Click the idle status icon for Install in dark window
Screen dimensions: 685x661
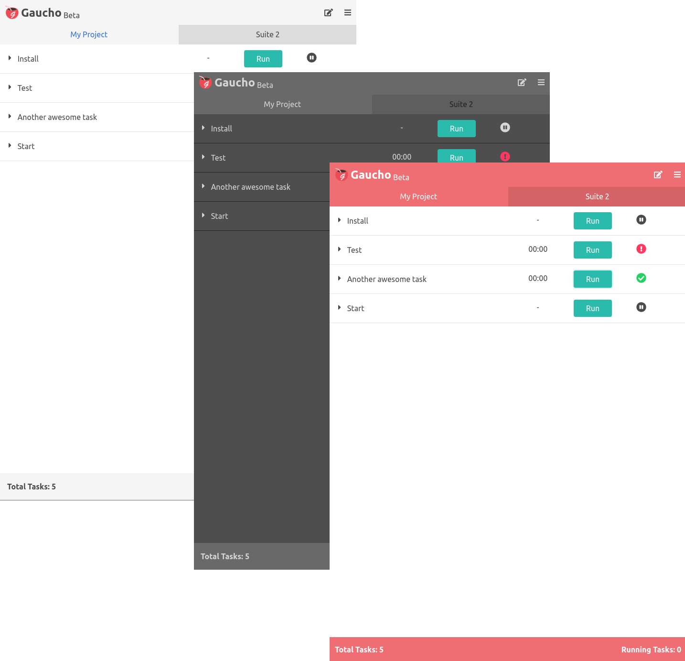tap(505, 128)
